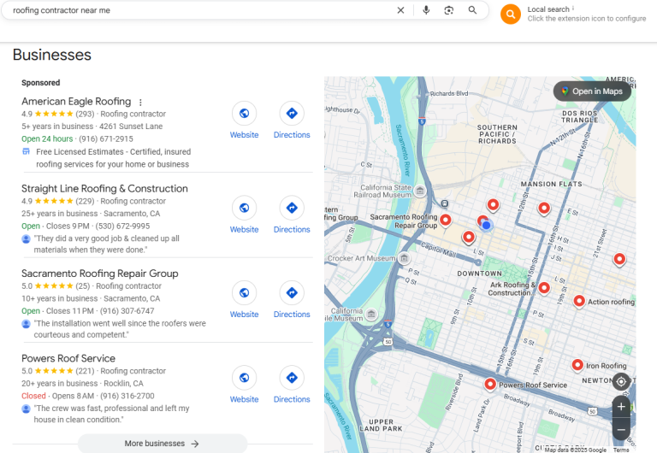This screenshot has width=657, height=453.
Task: Click 'Open 24 hours' status text
Action: (47, 139)
